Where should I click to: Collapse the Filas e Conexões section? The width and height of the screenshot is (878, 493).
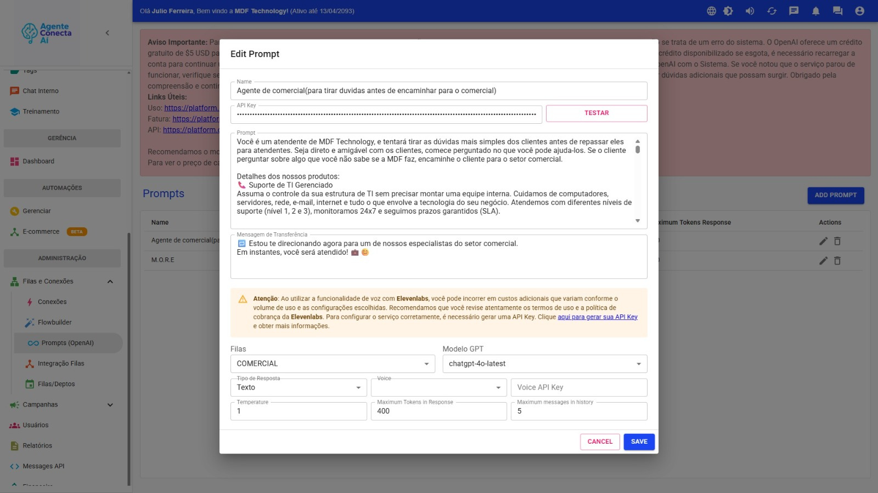[110, 282]
